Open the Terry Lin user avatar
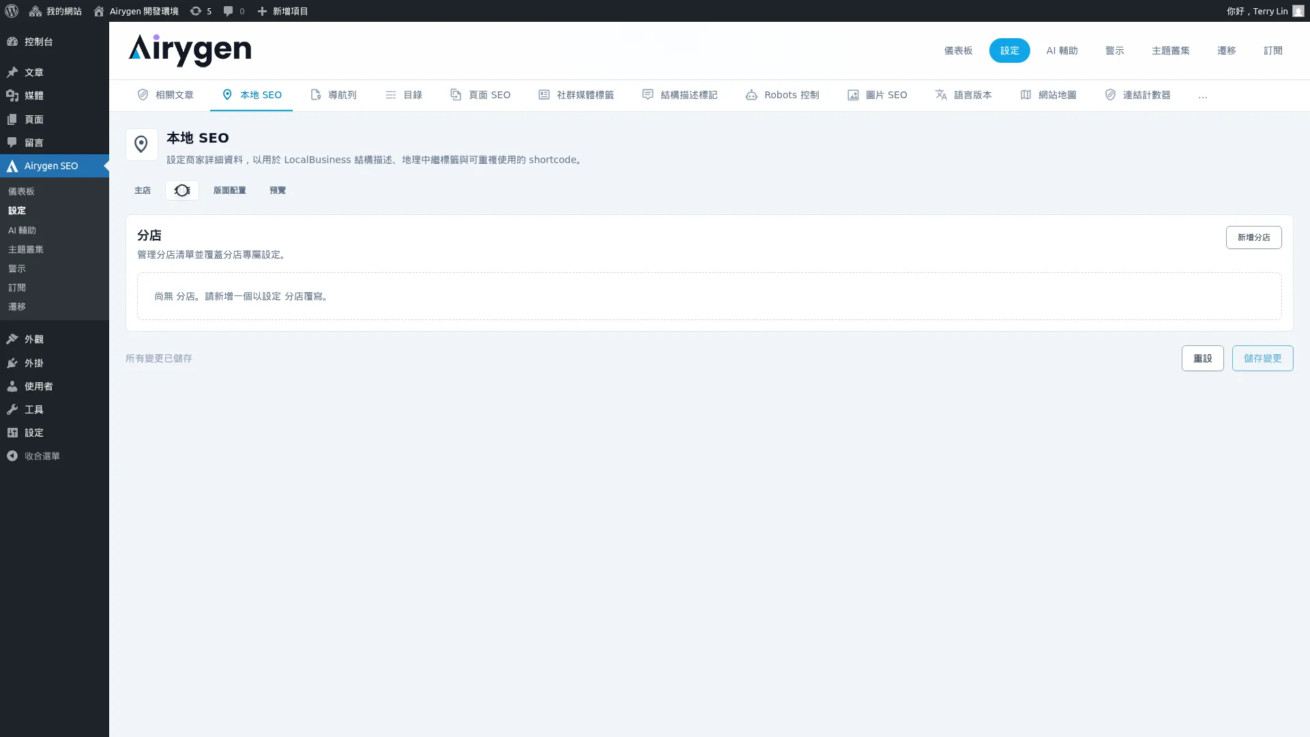Viewport: 1310px width, 737px height. tap(1298, 11)
